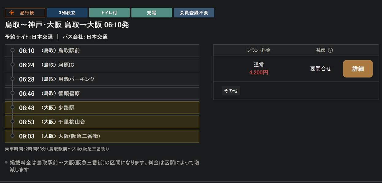The image size is (382, 183).
Task: Click the sun icon in 昼行便 tag
Action: [x=12, y=13]
